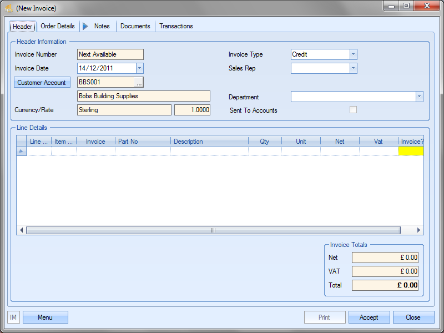444x333 pixels.
Task: Click the new row asterisk marker
Action: click(x=21, y=151)
